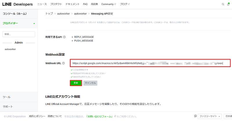Click the provider search field in sidebar
Viewport: 232px width, 121px height.
coord(19,34)
